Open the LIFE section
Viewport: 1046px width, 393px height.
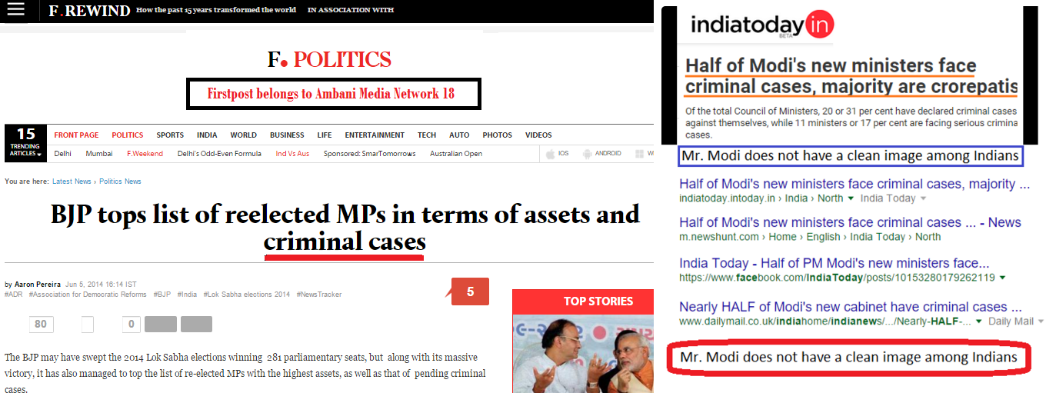(x=325, y=135)
